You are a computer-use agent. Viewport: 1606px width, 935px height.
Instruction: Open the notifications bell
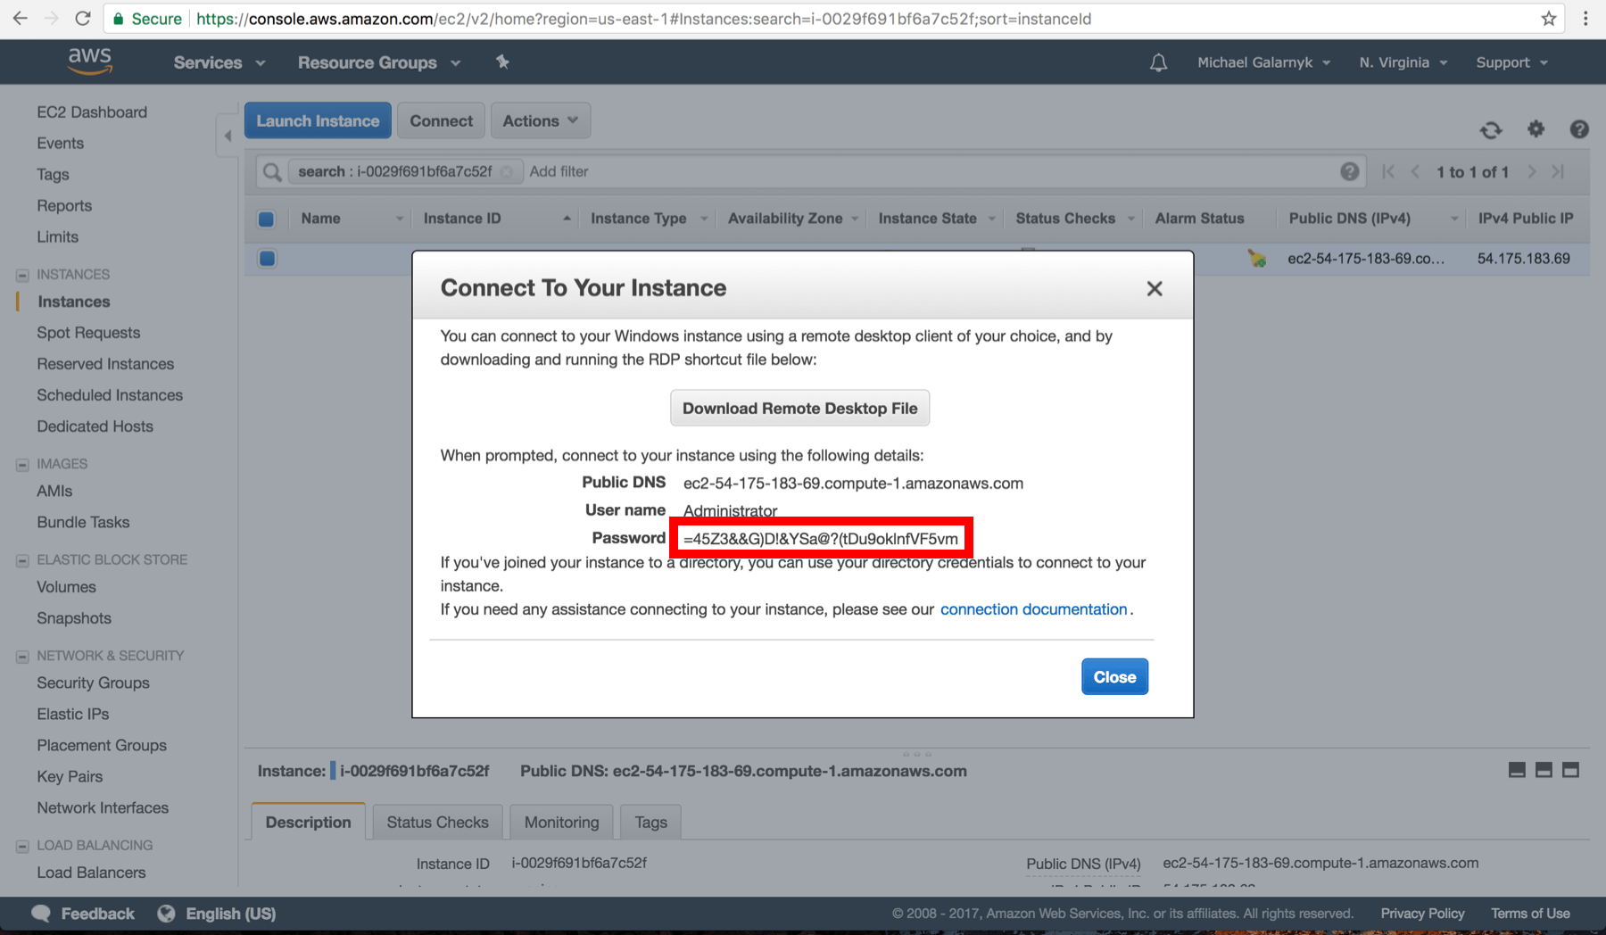click(x=1158, y=62)
